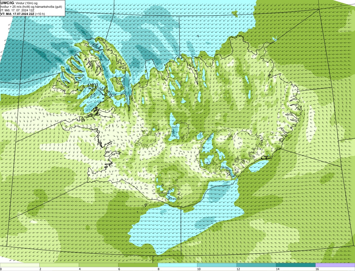
Task: Click the 8–10 m/s light cyan legend swatch
Action: 177,265
